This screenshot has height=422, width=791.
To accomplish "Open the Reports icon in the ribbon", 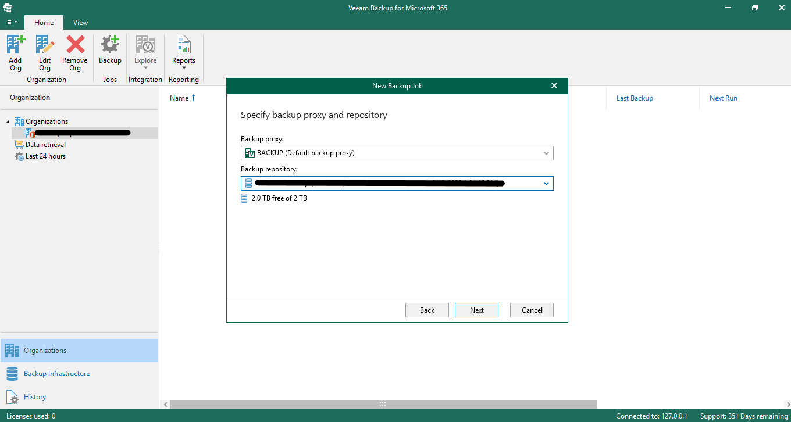I will (x=183, y=45).
